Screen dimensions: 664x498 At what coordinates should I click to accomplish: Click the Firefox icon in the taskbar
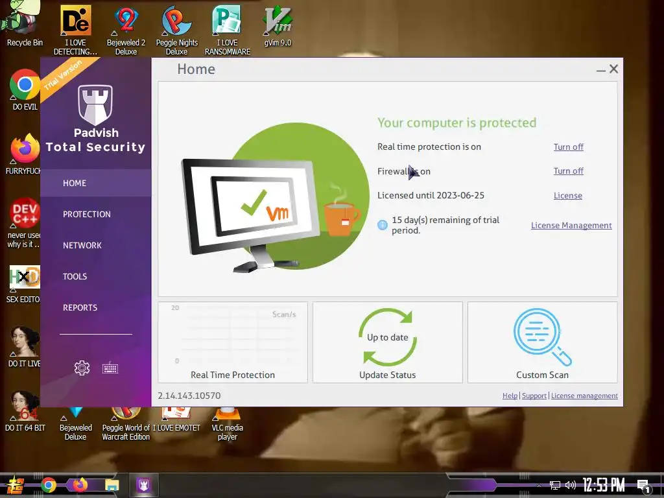pos(80,485)
